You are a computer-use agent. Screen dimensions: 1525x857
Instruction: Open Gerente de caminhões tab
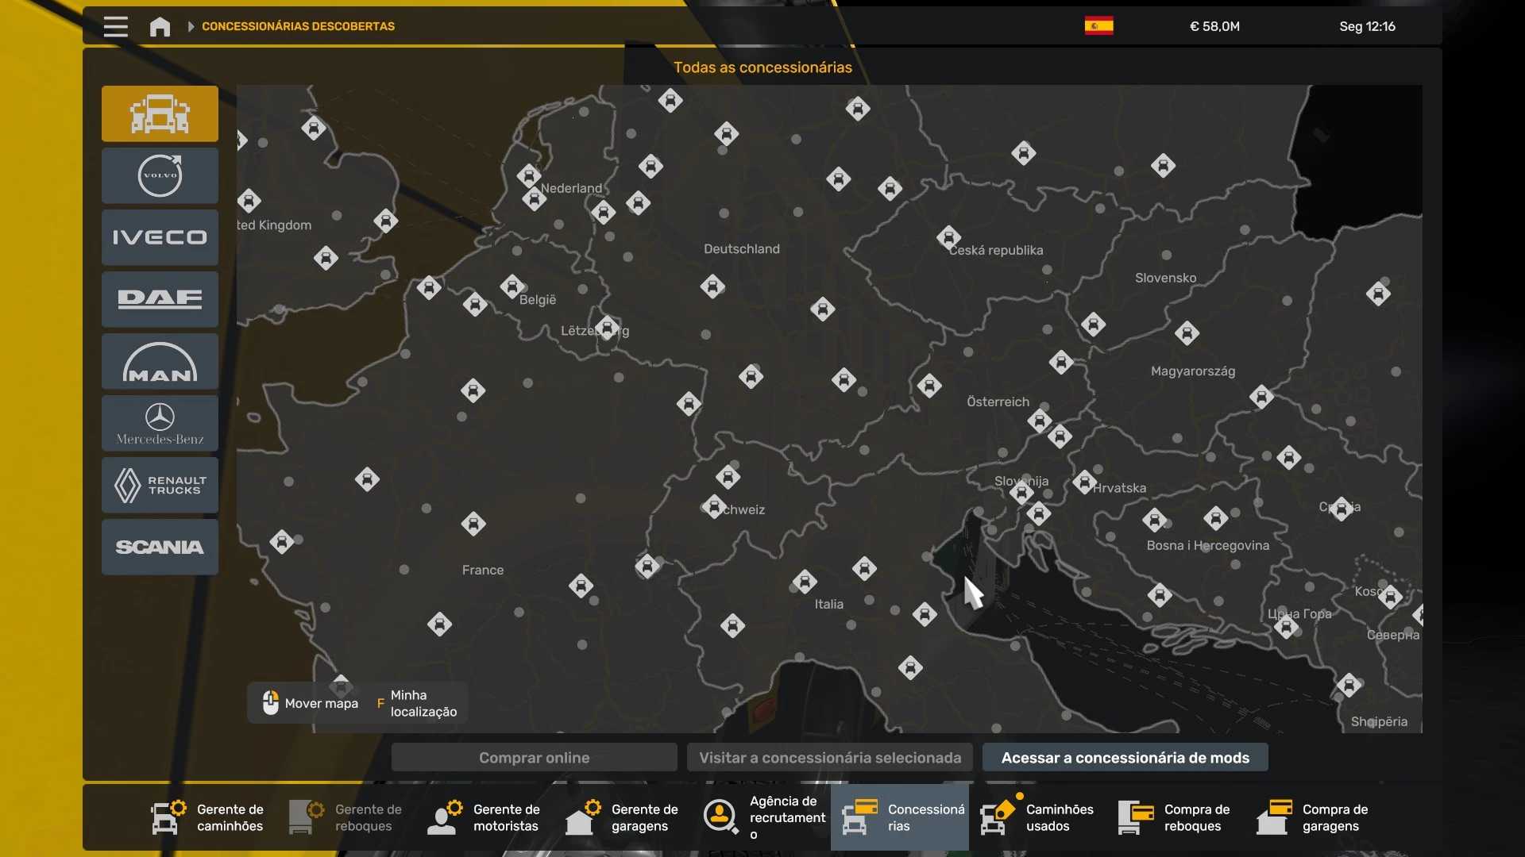pyautogui.click(x=208, y=817)
